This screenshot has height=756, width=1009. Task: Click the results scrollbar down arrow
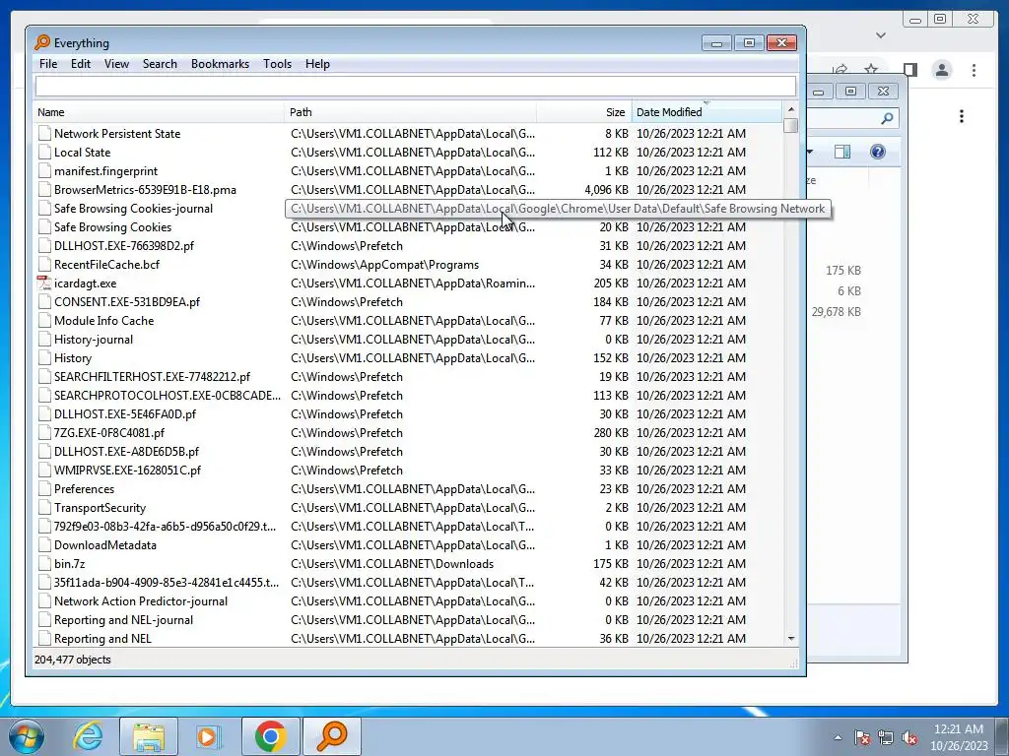pos(791,638)
